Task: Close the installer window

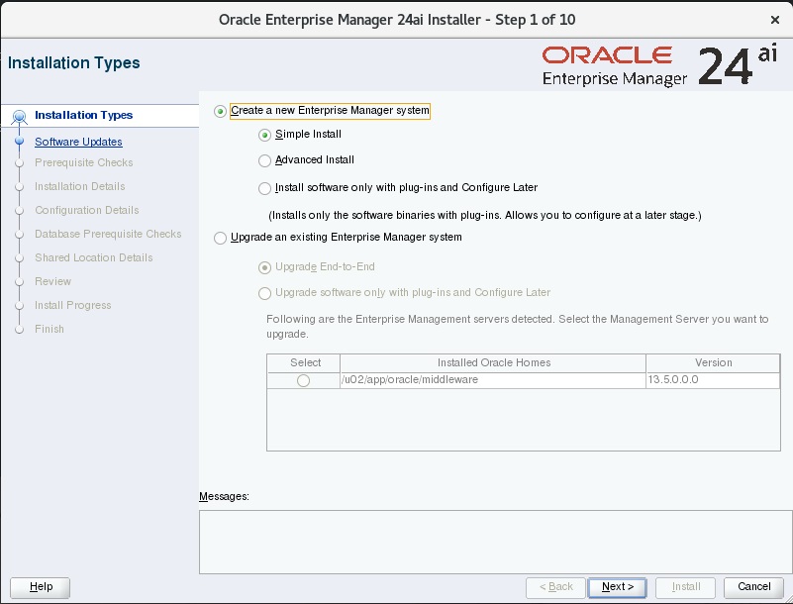Action: point(775,20)
